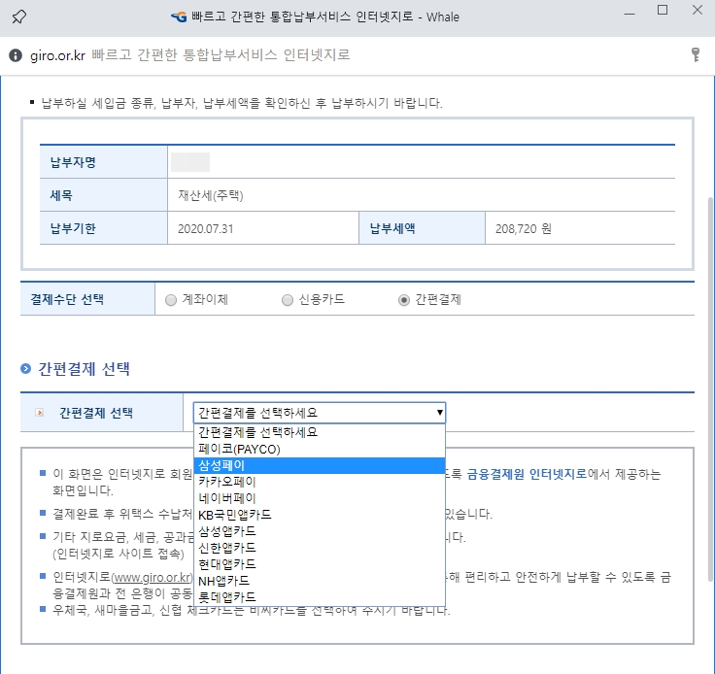Viewport: 715px width, 674px height.
Task: Click the 2020.07.31 due date value
Action: click(263, 228)
